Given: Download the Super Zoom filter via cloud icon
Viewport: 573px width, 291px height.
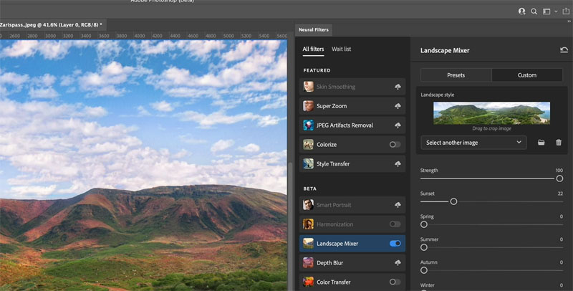Looking at the screenshot, I should (x=398, y=106).
